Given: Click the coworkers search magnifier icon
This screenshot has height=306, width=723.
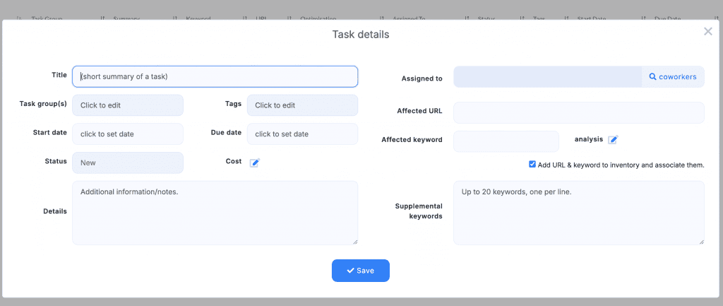Looking at the screenshot, I should click(x=652, y=77).
